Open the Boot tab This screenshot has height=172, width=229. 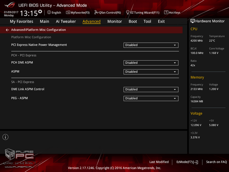click(133, 22)
